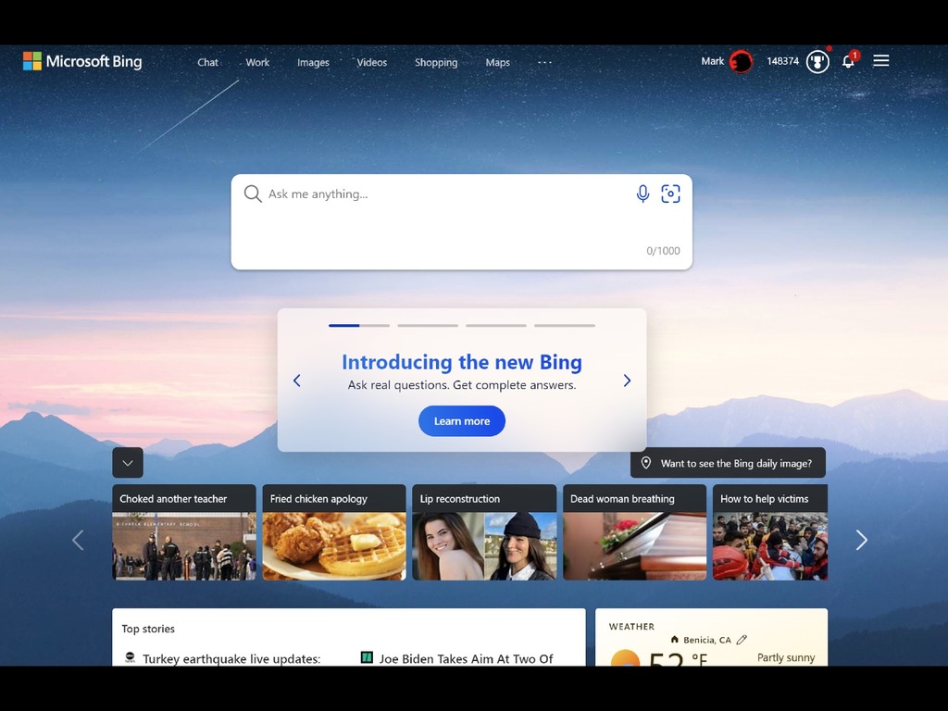Open the Rewards trophy icon
Screen dimensions: 948x711
coord(817,61)
